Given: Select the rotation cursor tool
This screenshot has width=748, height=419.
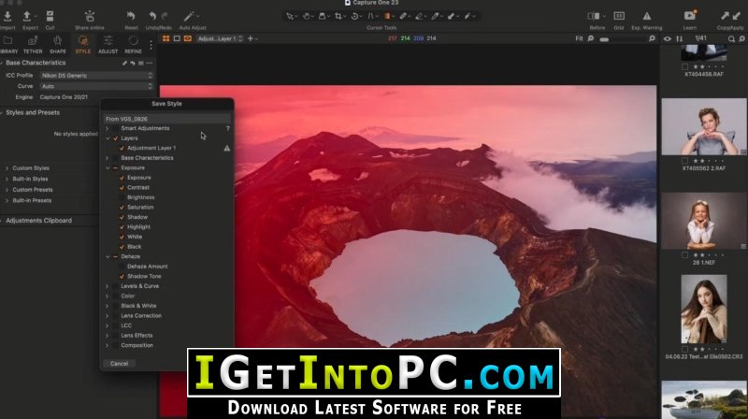Looking at the screenshot, I should [x=354, y=16].
